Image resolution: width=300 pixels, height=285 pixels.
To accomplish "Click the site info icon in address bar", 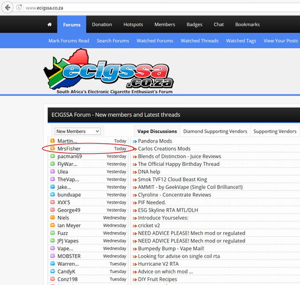I will coord(19,8).
